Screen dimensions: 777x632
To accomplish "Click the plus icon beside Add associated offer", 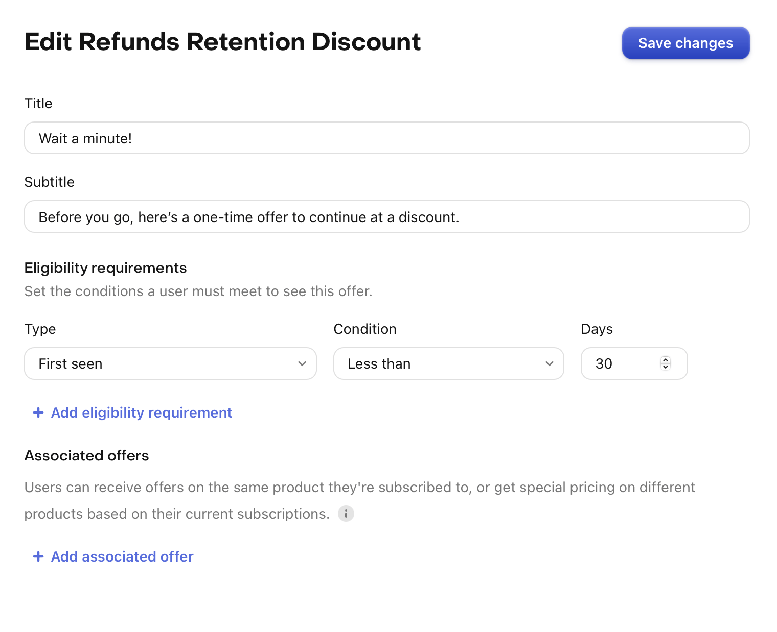I will 38,556.
